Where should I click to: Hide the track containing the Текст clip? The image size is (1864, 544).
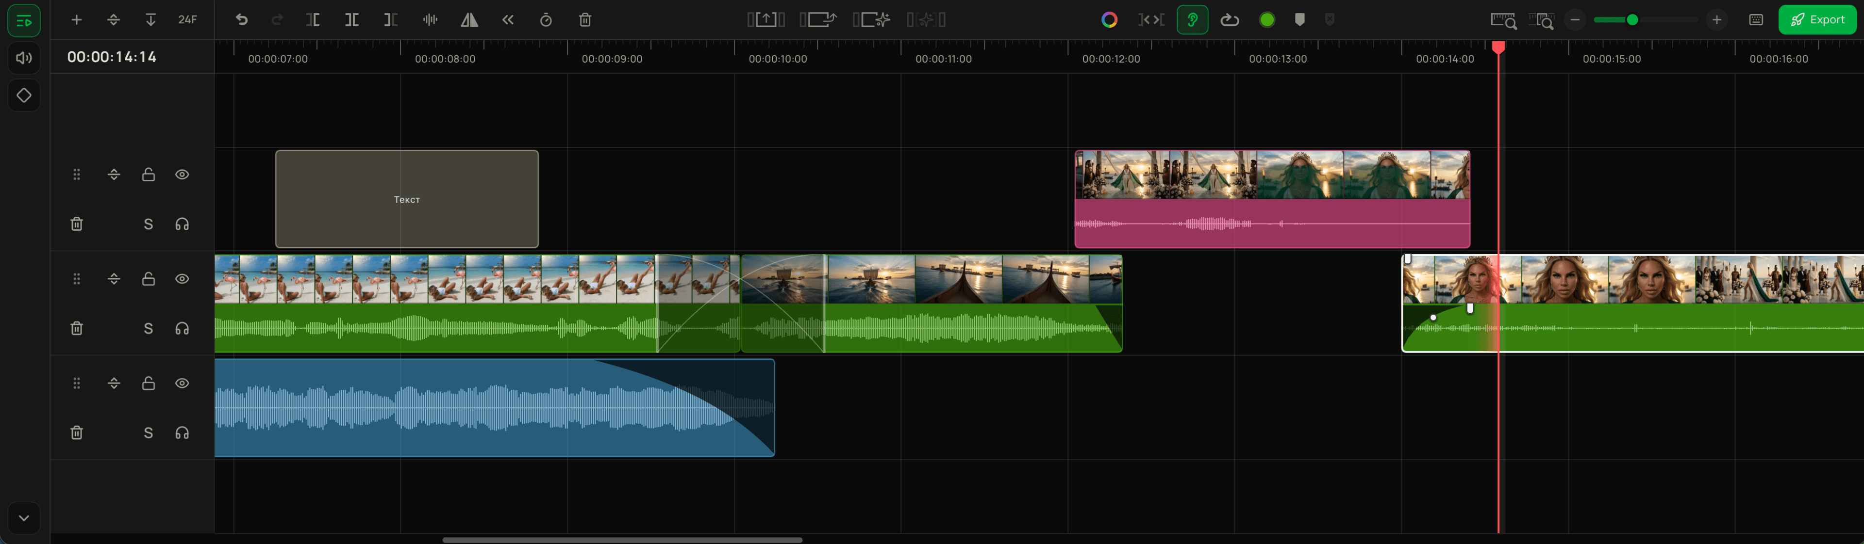pyautogui.click(x=183, y=175)
